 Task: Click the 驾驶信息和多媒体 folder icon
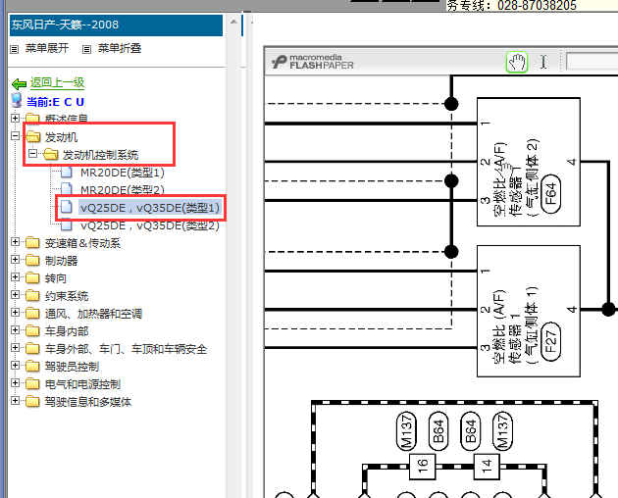coord(32,402)
